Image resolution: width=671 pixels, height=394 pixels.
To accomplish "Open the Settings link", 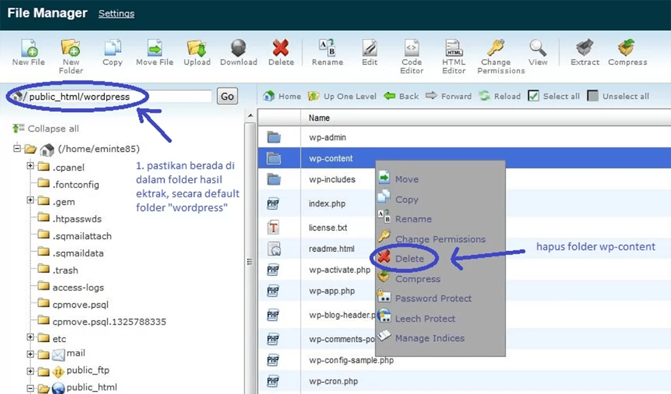I will (x=117, y=13).
